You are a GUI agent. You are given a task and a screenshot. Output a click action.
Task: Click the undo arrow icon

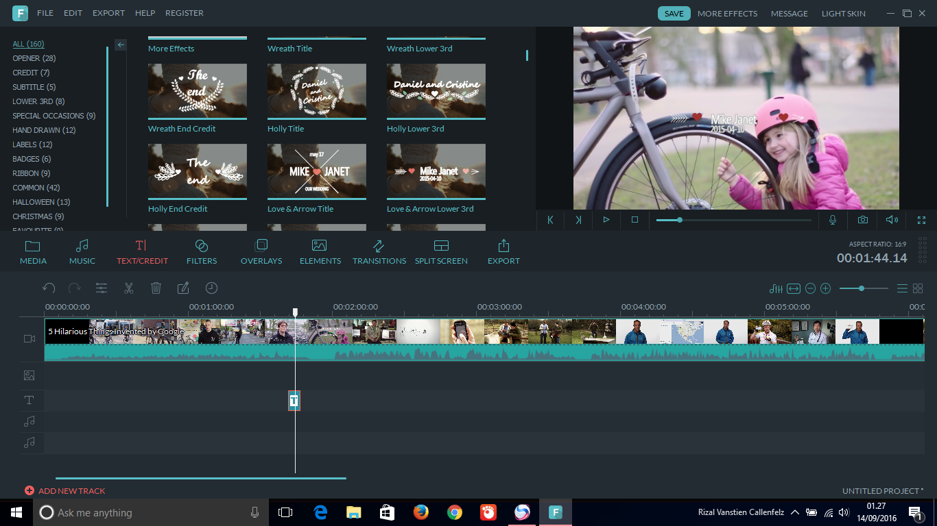(x=49, y=288)
